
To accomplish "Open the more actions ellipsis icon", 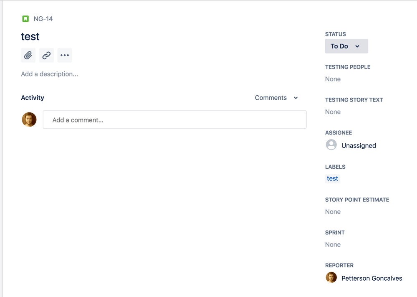I will click(64, 55).
